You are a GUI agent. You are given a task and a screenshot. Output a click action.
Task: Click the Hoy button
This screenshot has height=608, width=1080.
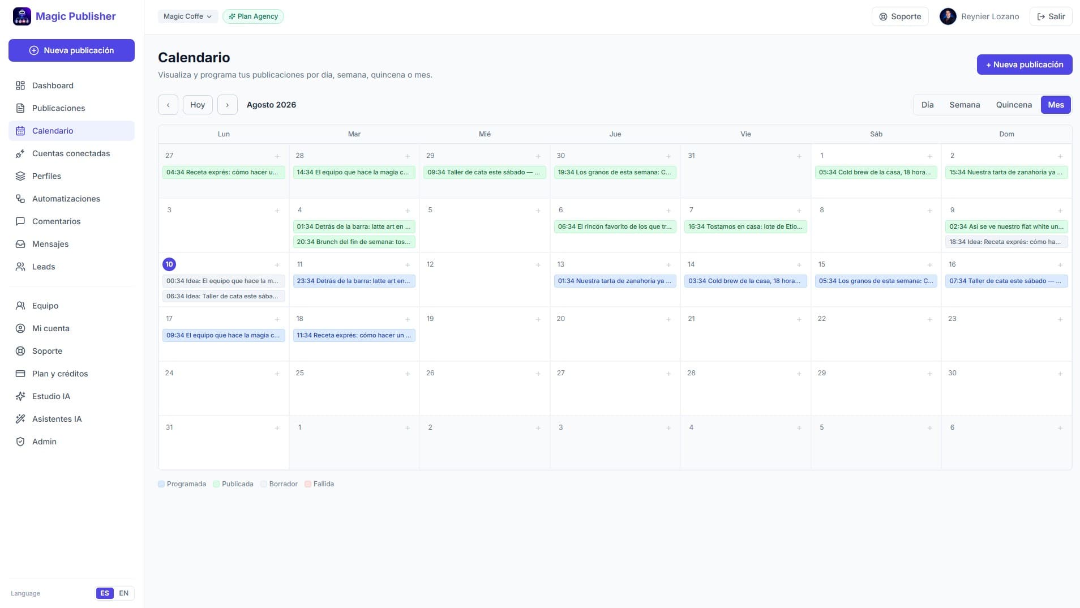click(x=198, y=105)
